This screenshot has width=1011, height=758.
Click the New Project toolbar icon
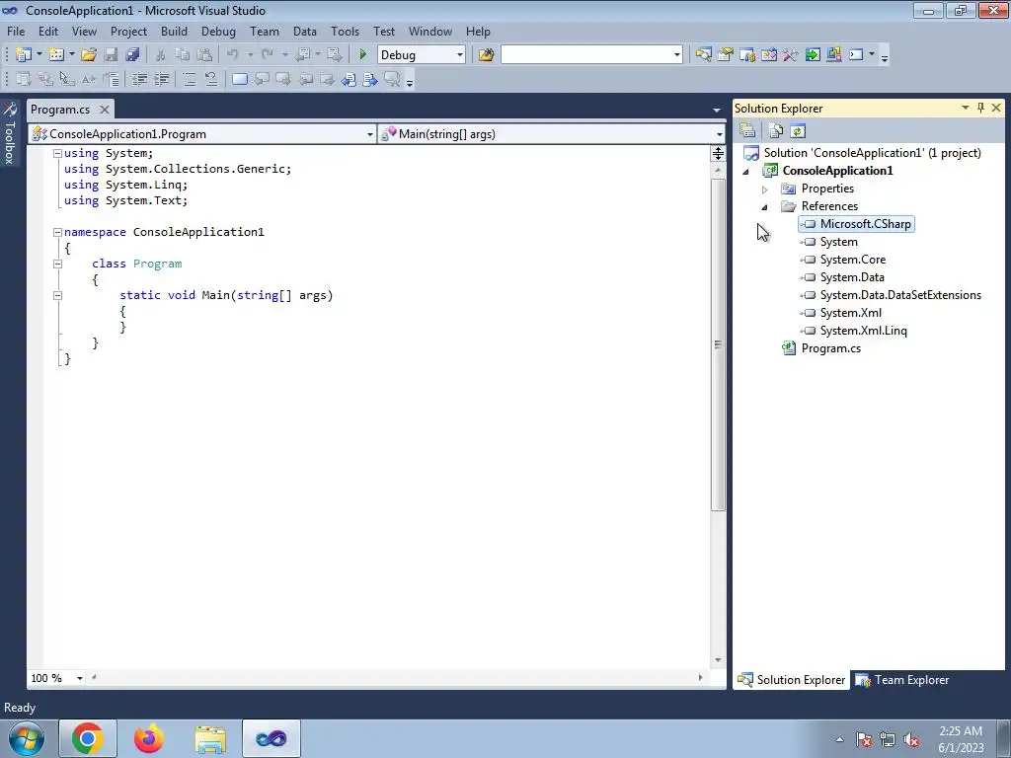(24, 55)
